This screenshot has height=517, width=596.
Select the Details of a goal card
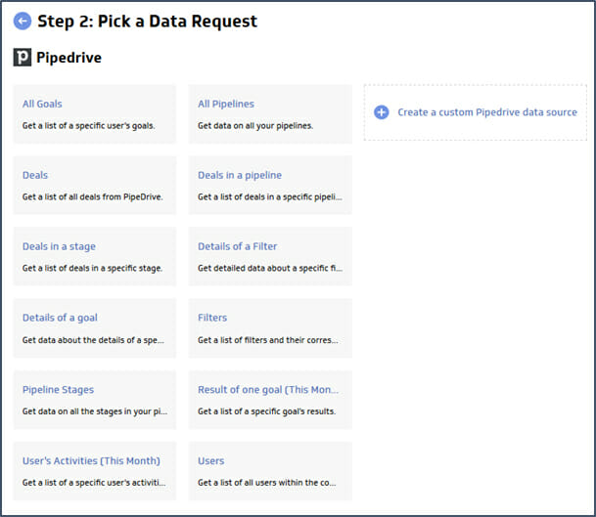coord(95,328)
